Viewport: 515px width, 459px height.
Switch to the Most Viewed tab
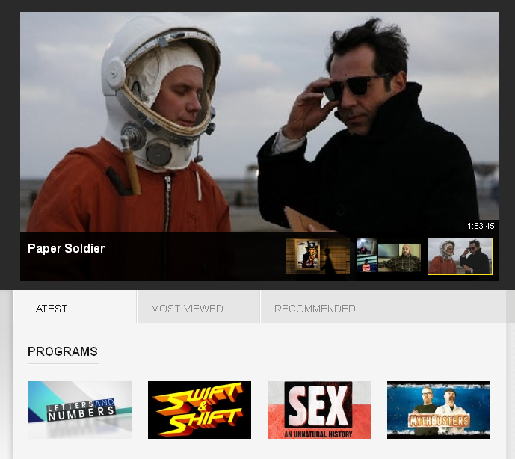coord(199,308)
